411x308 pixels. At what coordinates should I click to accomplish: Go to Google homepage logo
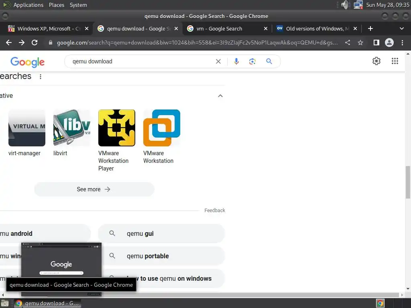tap(28, 62)
